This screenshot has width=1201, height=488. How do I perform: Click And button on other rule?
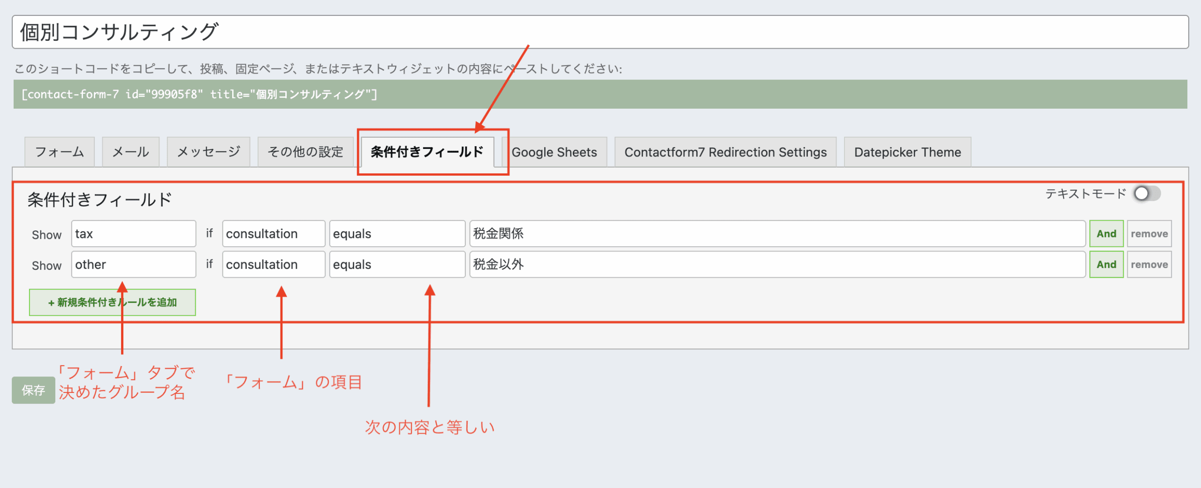tap(1106, 265)
